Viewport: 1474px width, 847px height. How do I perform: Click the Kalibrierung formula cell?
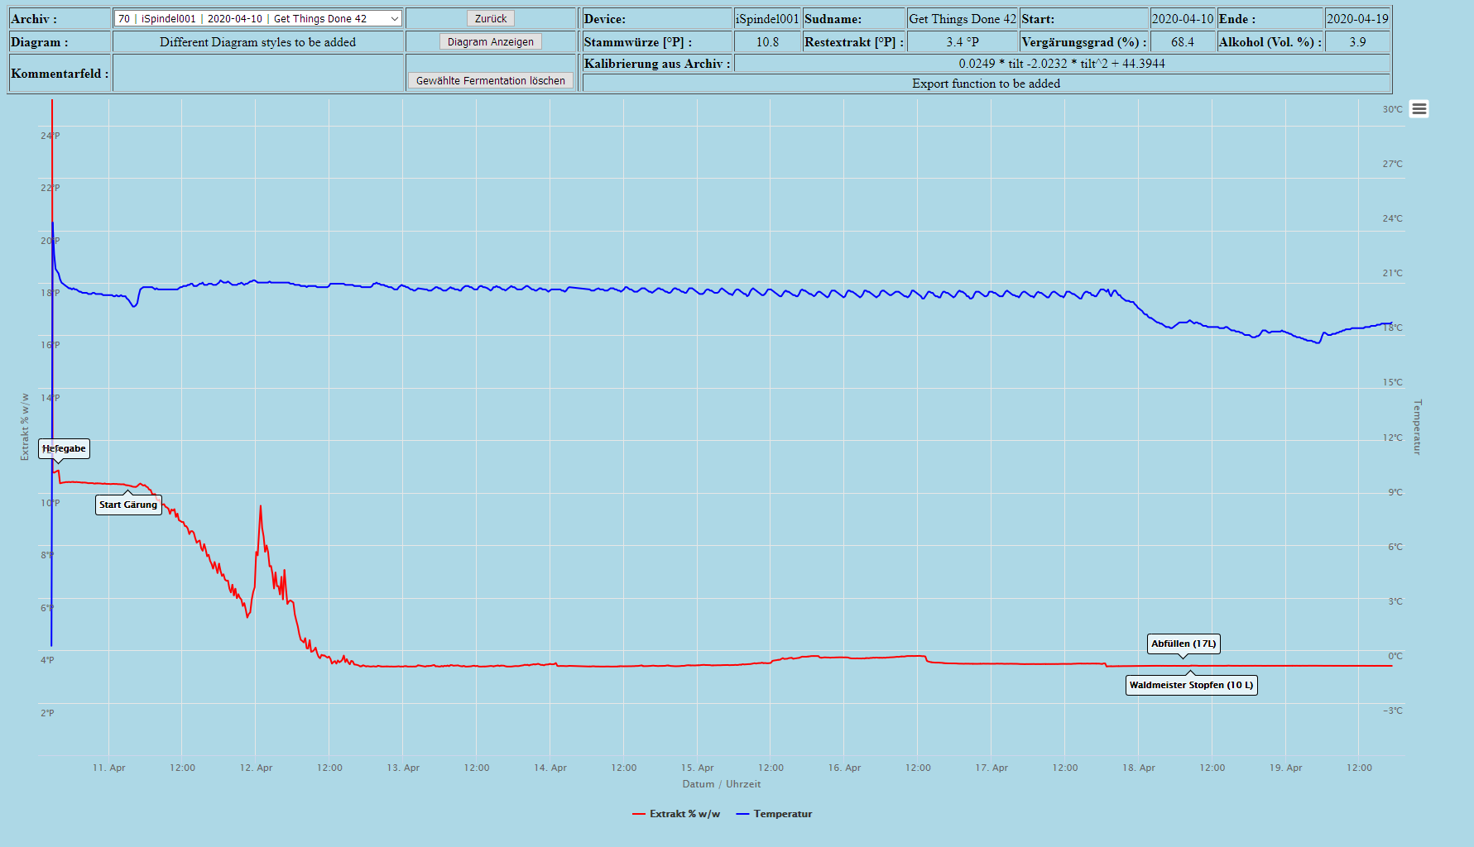pyautogui.click(x=1061, y=64)
